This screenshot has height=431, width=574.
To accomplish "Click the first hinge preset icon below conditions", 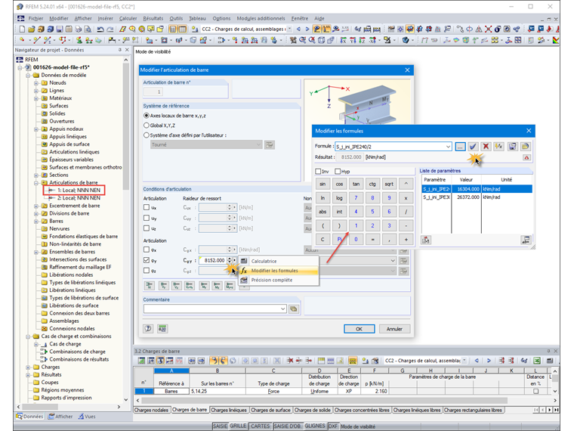I will (x=149, y=285).
